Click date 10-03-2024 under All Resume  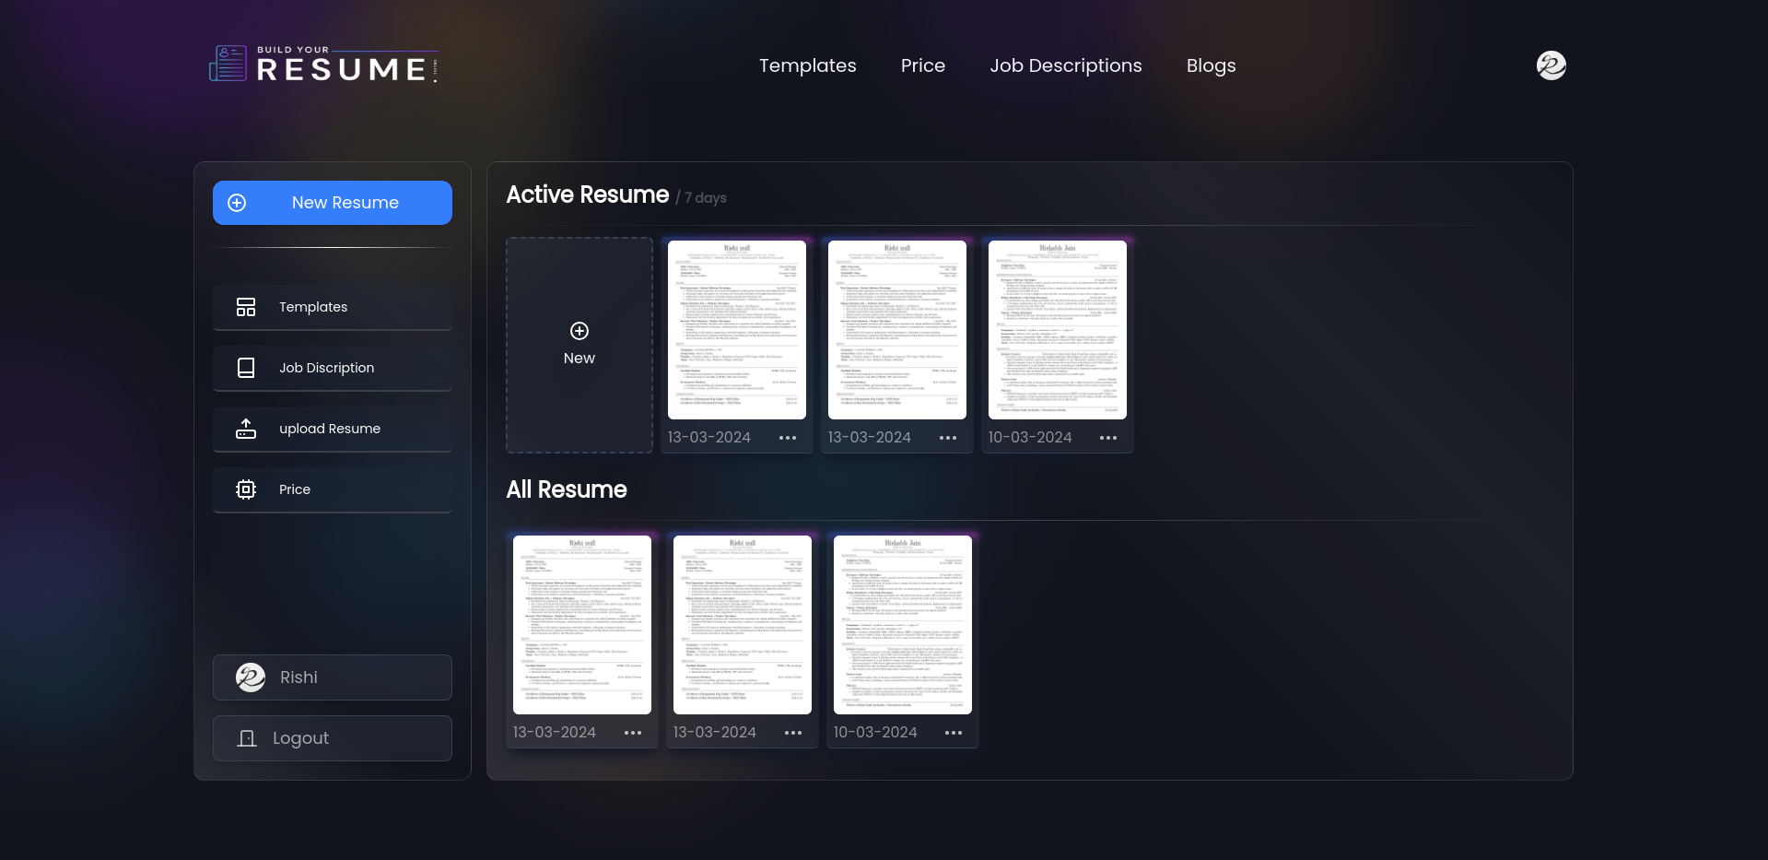[875, 733]
